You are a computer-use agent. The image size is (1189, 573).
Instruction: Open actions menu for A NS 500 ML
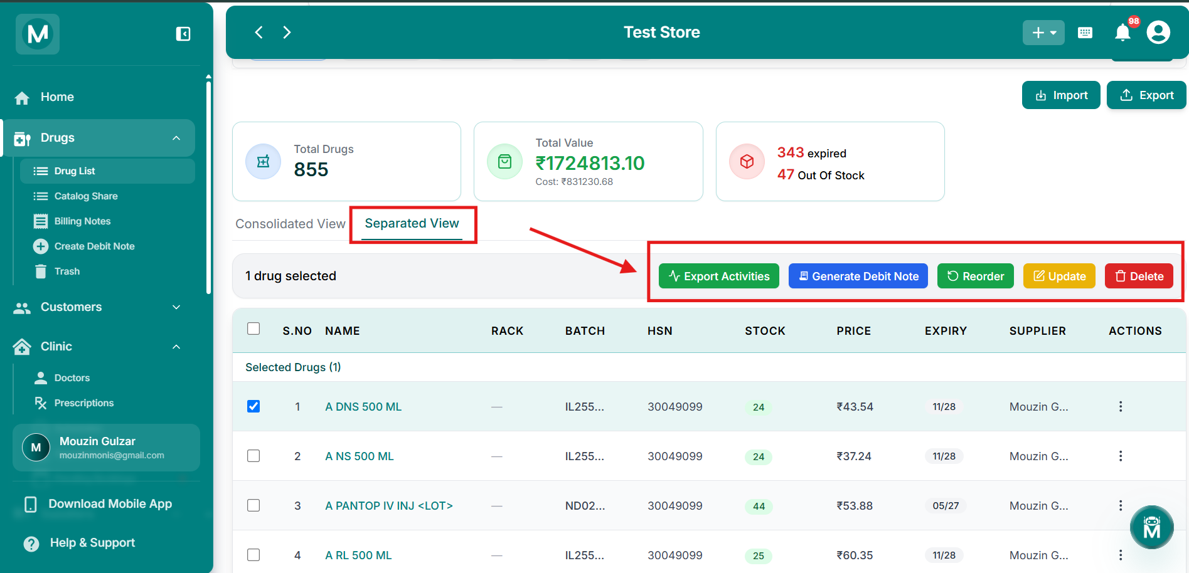coord(1121,456)
